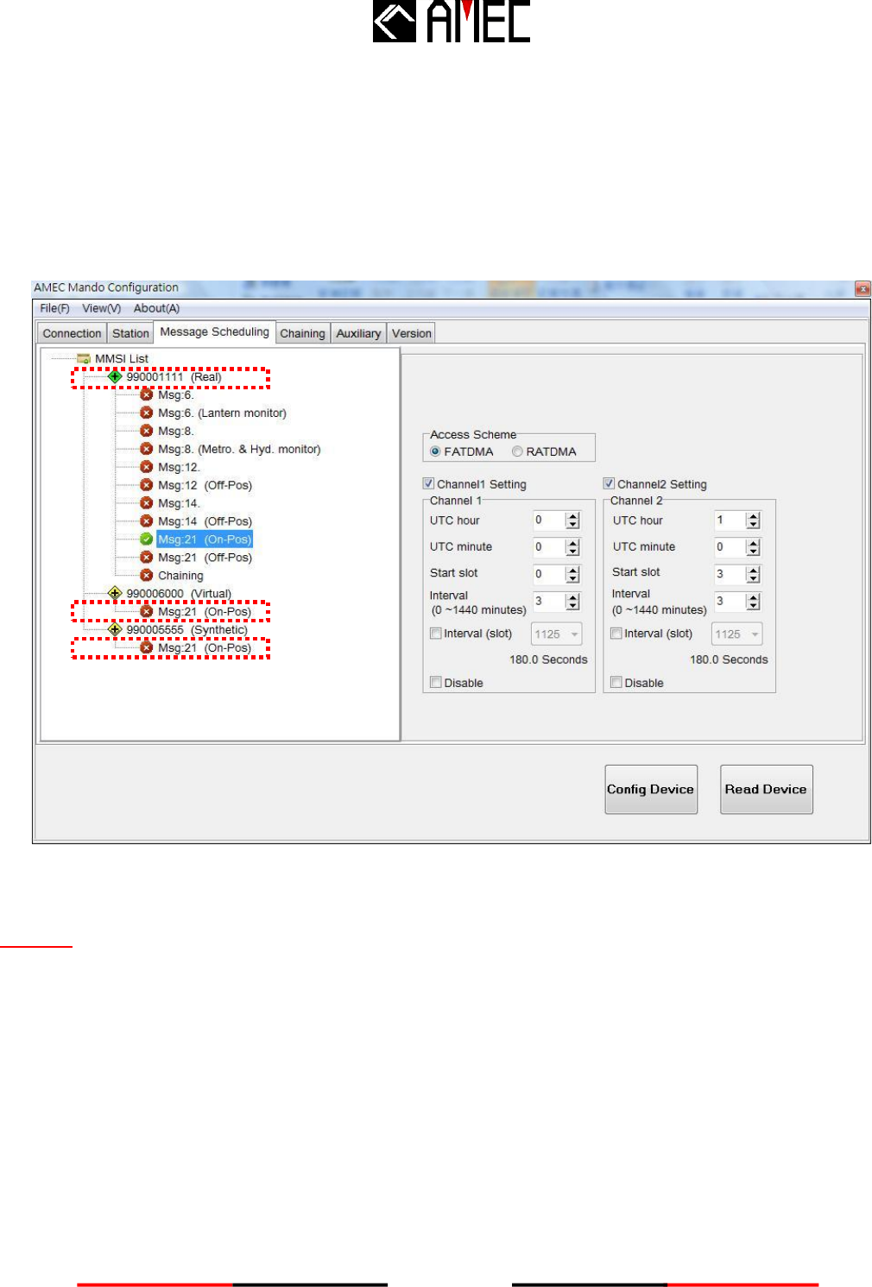Click yellow diamond icon of 990006000 (Virtual)
This screenshot has width=872, height=1287.
115,593
